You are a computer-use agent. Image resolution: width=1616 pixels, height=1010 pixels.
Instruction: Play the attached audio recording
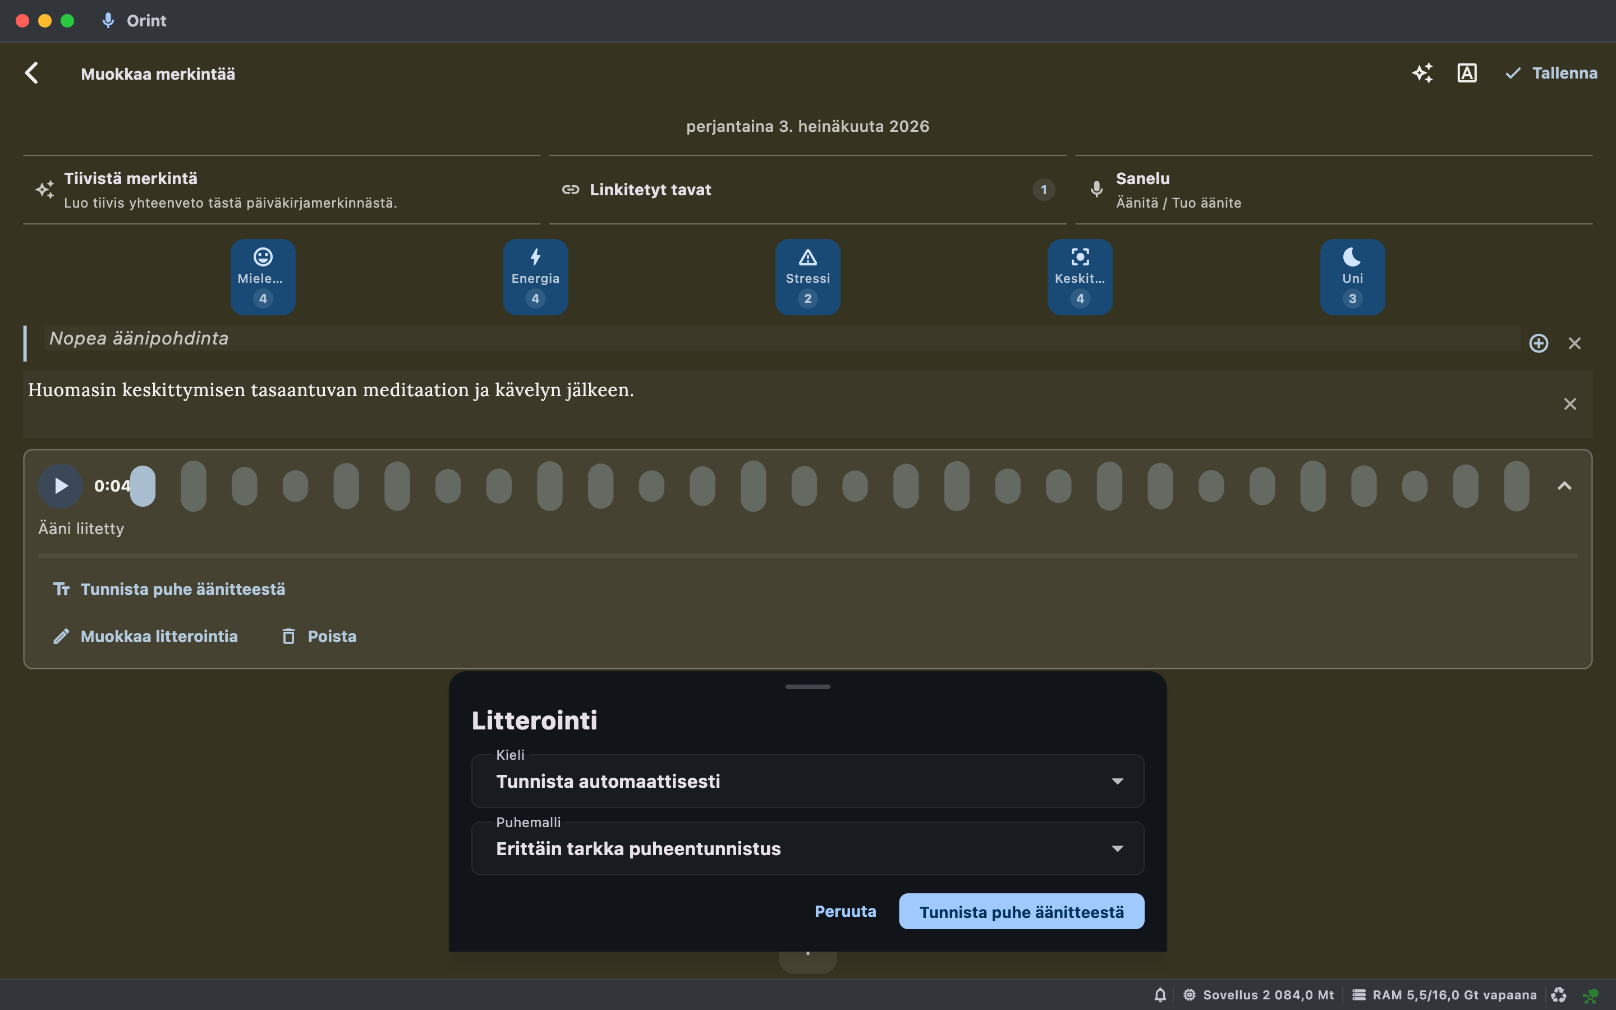tap(61, 485)
